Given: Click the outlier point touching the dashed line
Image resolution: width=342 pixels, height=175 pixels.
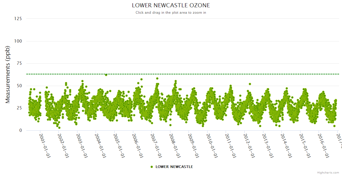Looking at the screenshot, I should click(x=106, y=75).
